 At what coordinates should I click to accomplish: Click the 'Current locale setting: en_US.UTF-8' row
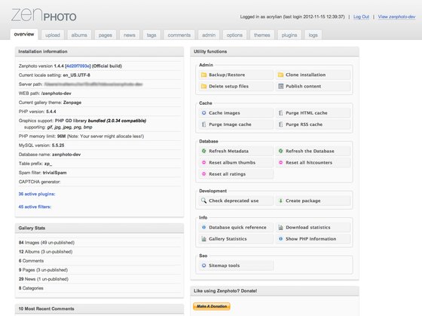tap(99, 75)
